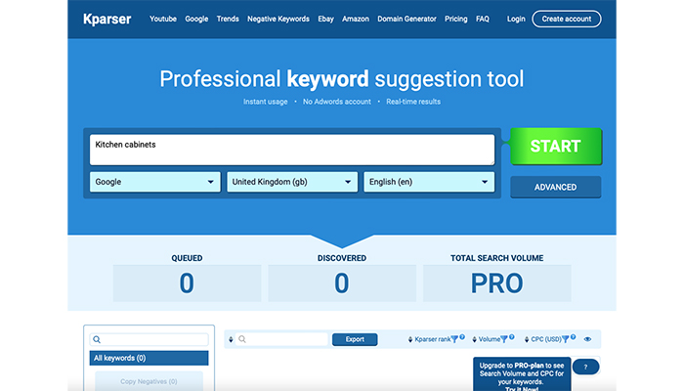The height and width of the screenshot is (391, 684).
Task: Click the green START button
Action: [x=556, y=147]
